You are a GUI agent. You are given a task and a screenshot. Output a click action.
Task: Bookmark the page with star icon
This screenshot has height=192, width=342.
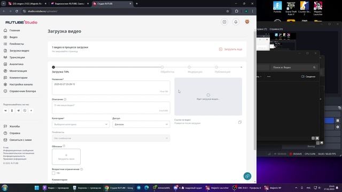228,11
